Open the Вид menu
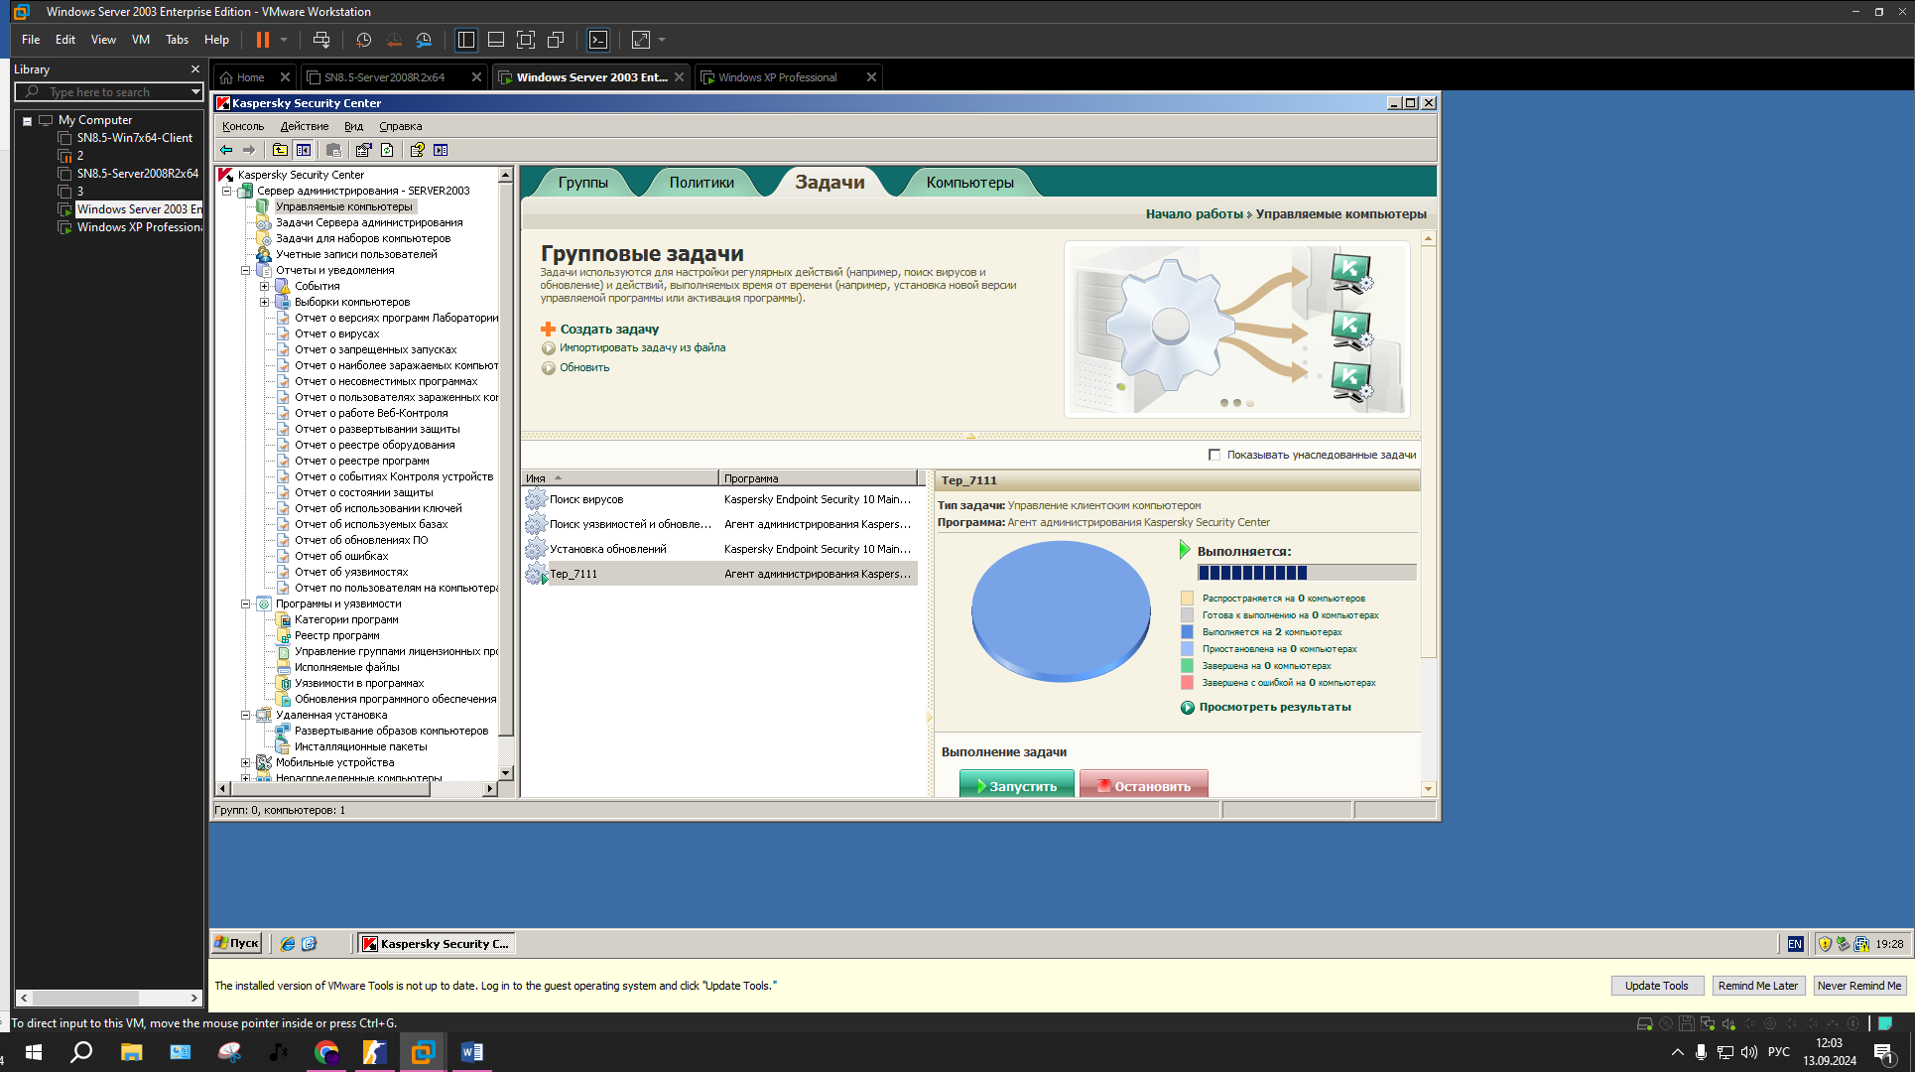 [x=354, y=126]
